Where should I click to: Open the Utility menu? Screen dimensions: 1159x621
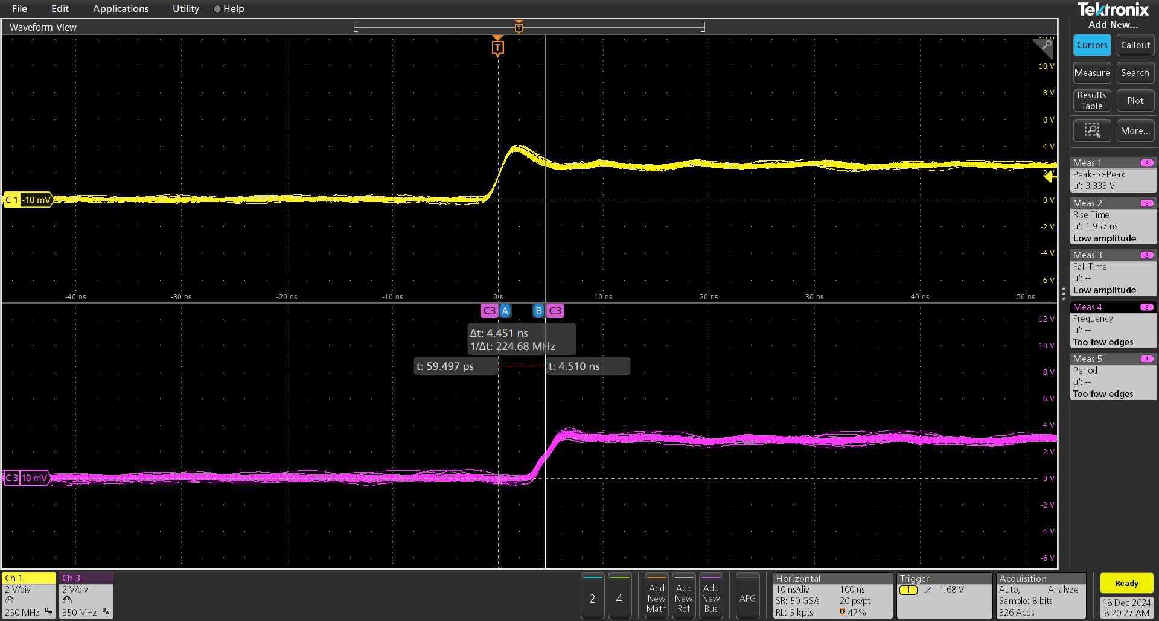pyautogui.click(x=185, y=8)
